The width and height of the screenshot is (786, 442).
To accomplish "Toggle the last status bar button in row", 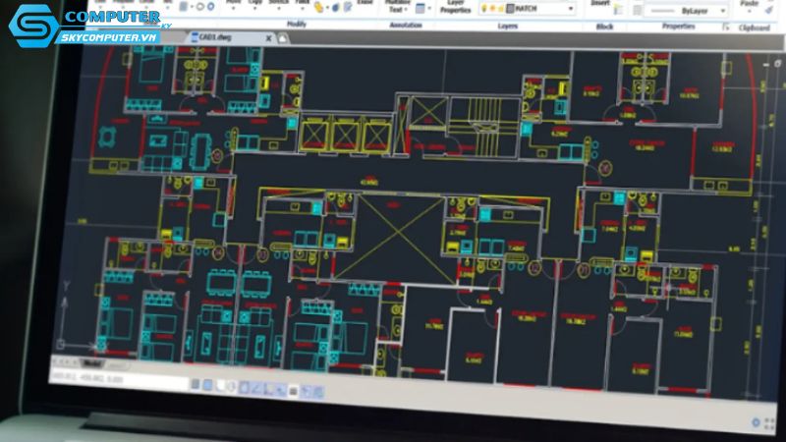I will (318, 392).
